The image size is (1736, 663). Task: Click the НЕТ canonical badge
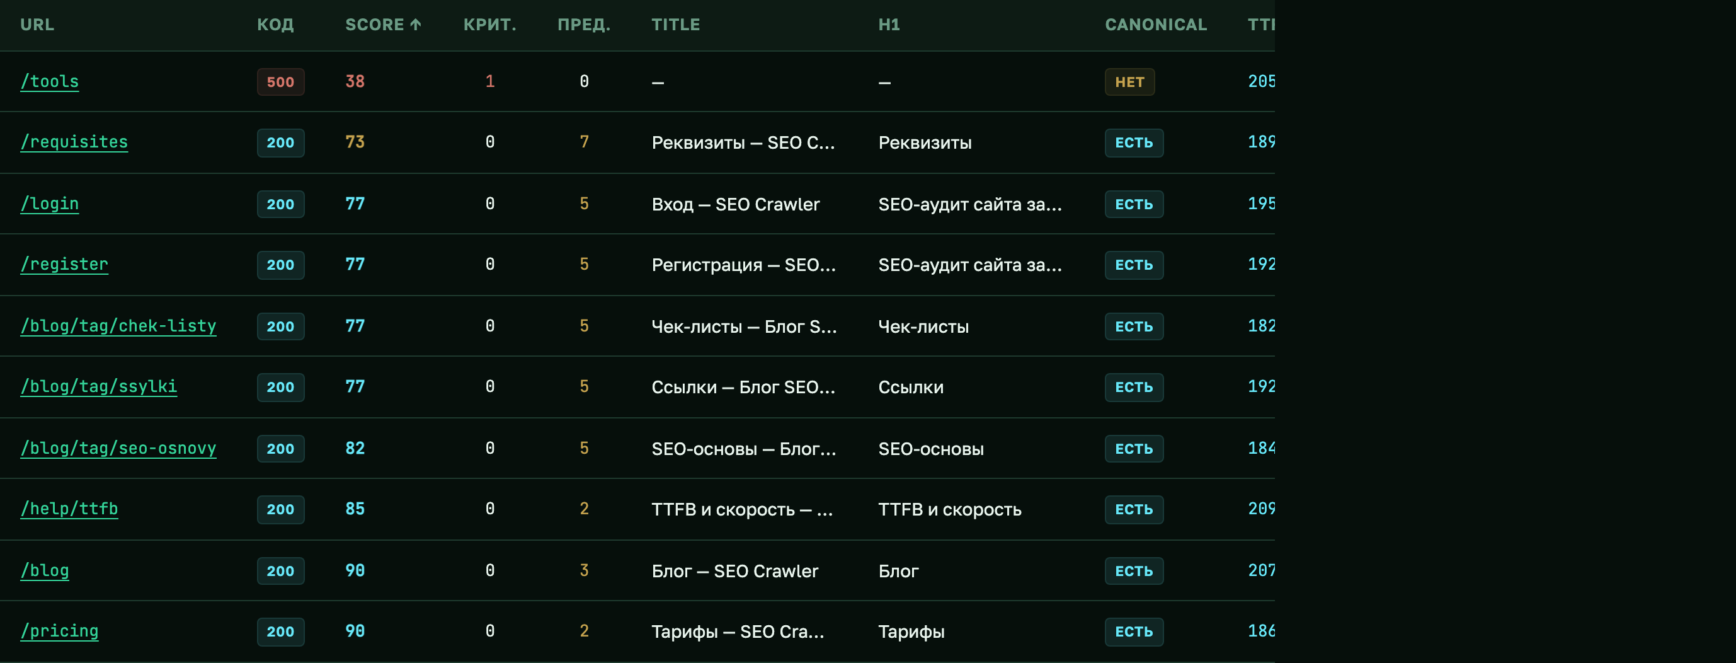click(x=1129, y=83)
